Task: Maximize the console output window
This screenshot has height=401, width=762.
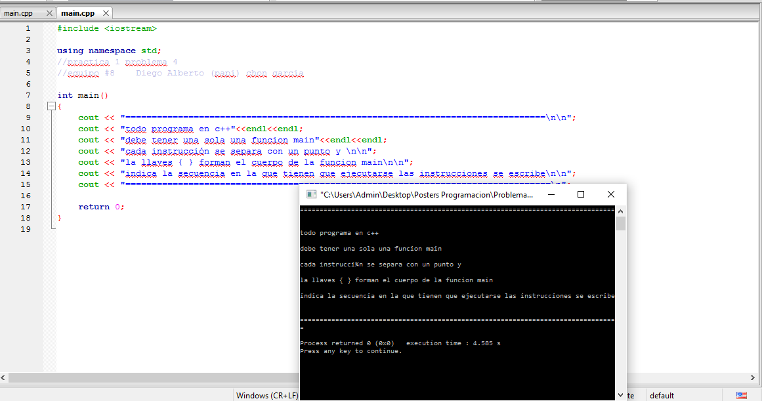Action: click(x=580, y=194)
